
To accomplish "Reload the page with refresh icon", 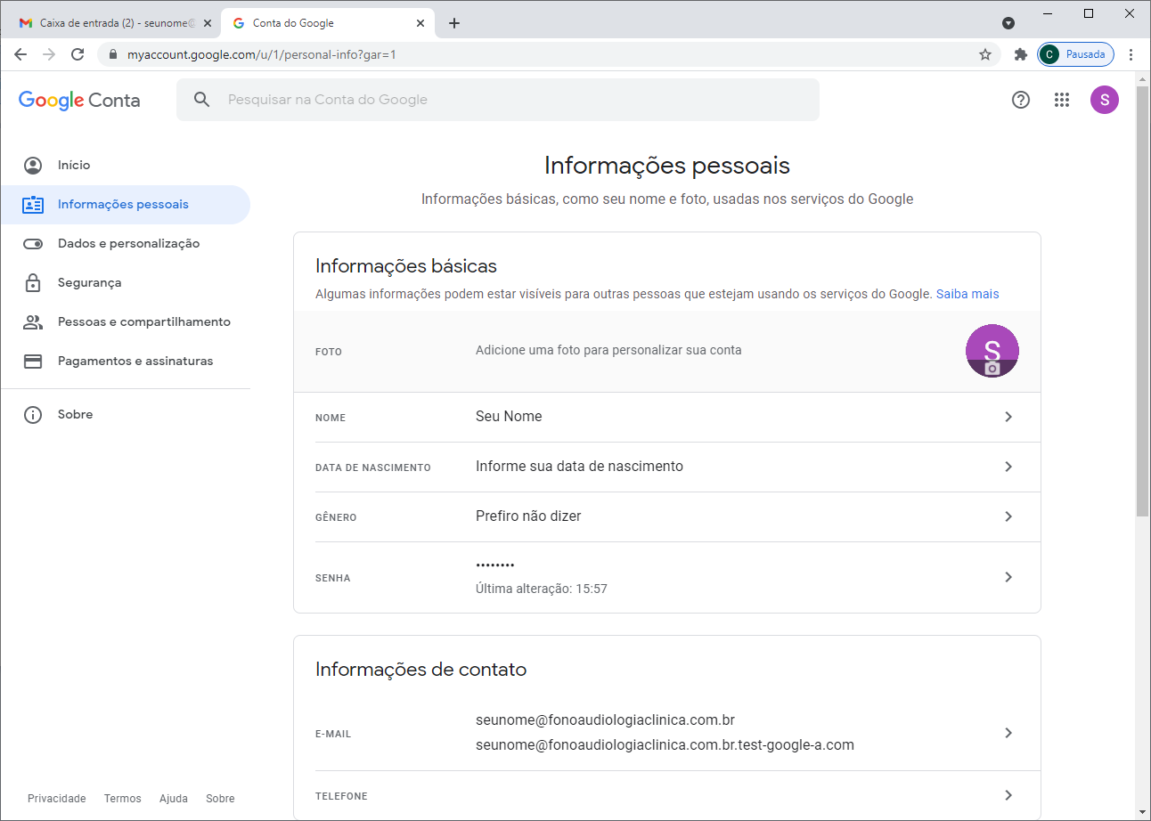I will pos(78,54).
